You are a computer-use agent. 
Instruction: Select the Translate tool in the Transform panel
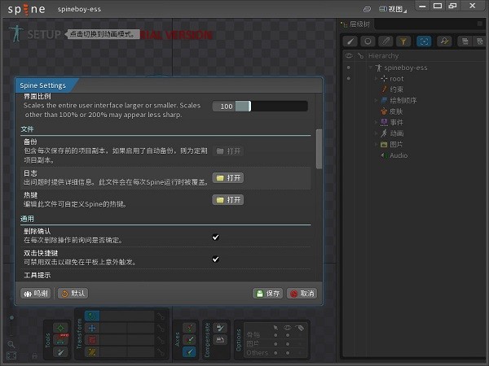click(x=92, y=328)
